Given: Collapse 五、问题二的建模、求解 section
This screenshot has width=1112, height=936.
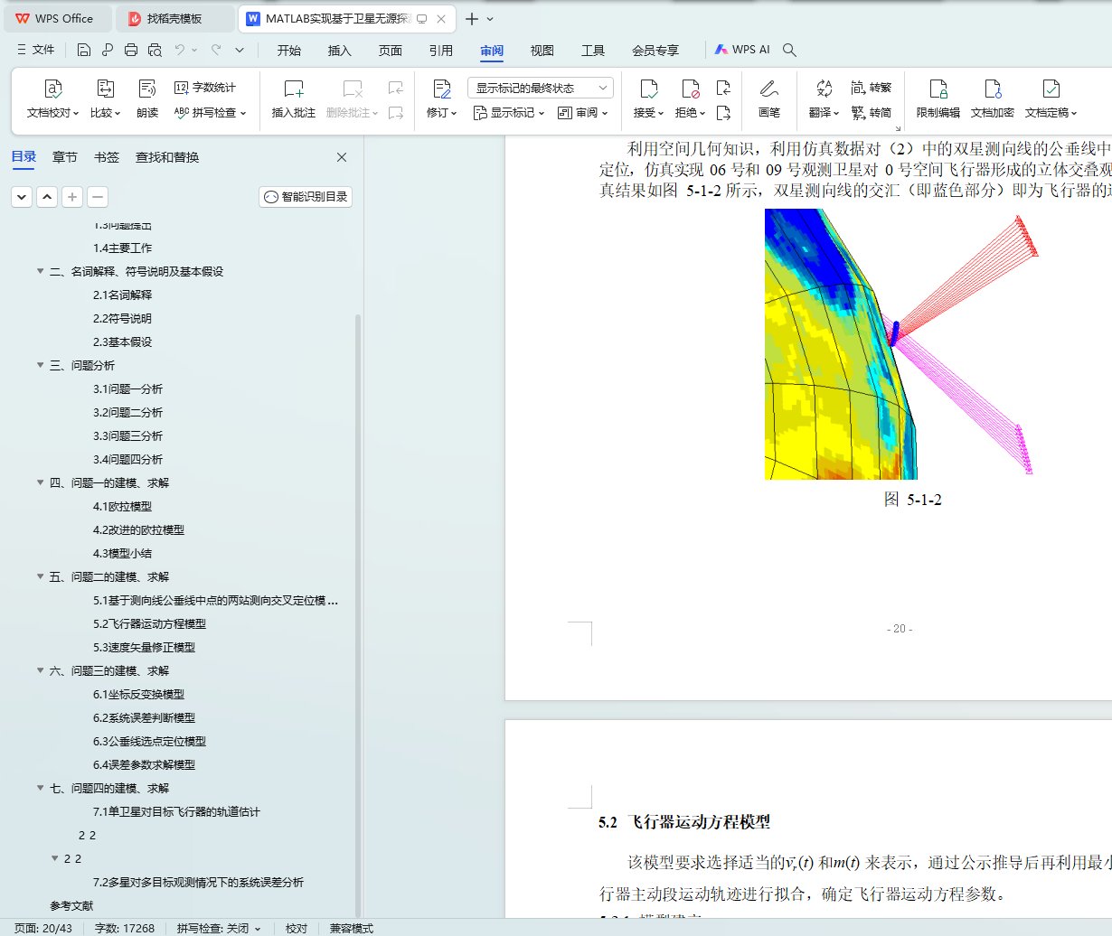Looking at the screenshot, I should coord(40,576).
